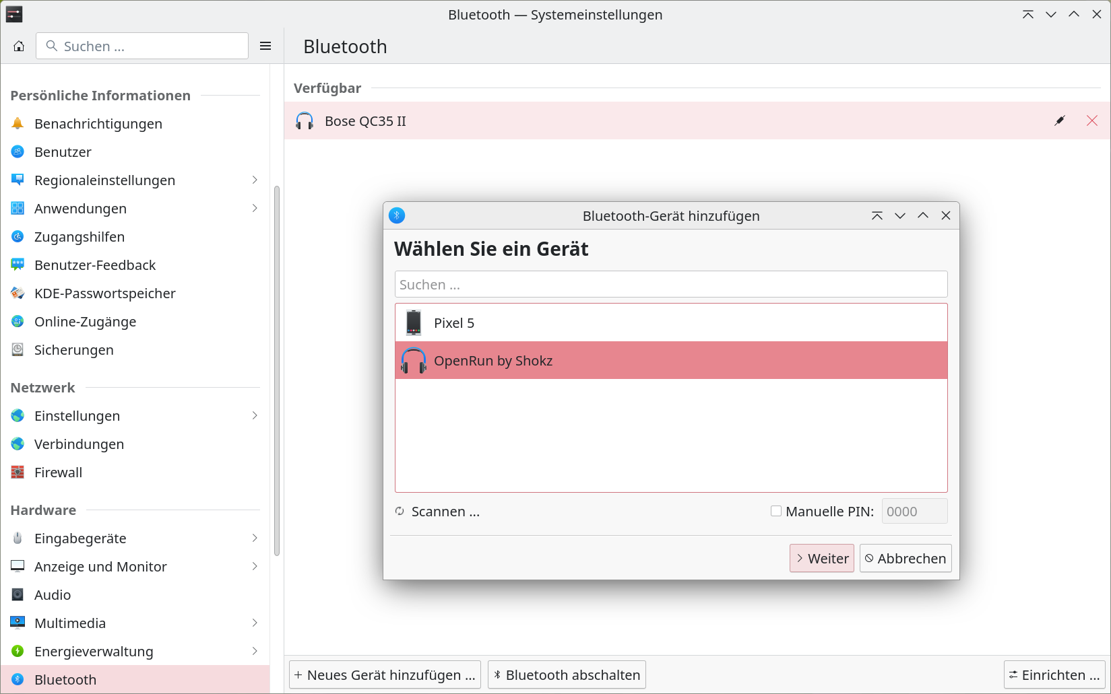Open the Firewall settings page
Image resolution: width=1111 pixels, height=694 pixels.
click(x=135, y=473)
